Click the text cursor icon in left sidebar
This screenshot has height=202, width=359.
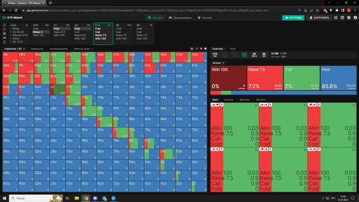[x=4, y=42]
